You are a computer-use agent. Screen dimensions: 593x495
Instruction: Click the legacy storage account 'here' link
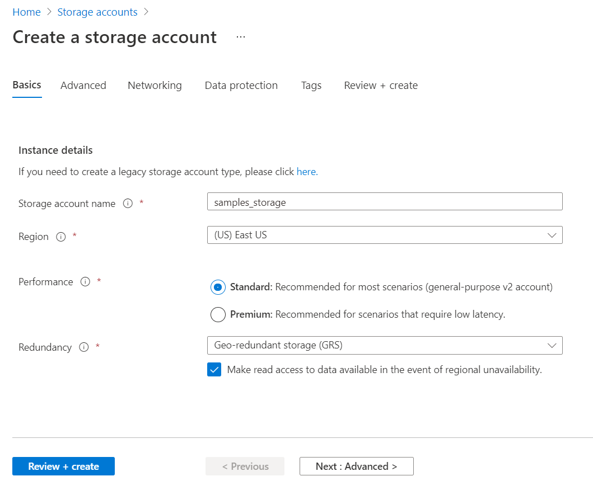point(306,172)
